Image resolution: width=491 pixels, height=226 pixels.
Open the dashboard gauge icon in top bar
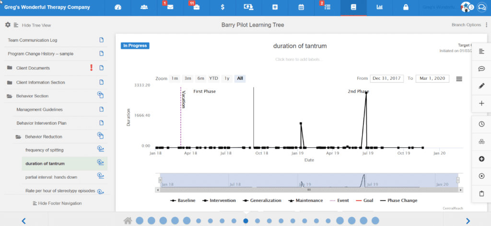pos(118,8)
